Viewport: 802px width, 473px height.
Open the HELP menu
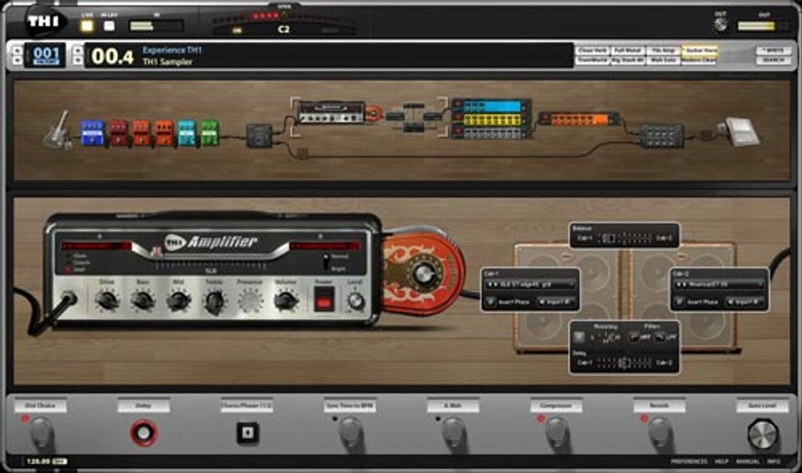[x=722, y=462]
